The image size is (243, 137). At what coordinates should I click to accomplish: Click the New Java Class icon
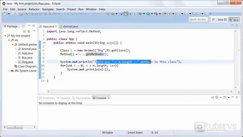[x=113, y=14]
